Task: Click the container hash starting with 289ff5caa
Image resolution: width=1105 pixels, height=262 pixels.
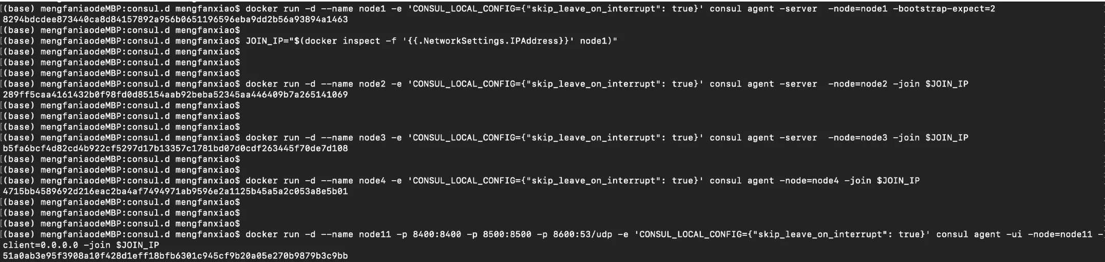Action: (175, 95)
